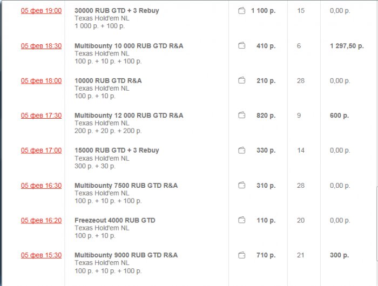Viewport: 378px width, 286px height.
Task: Open the 05 фев 17:30 tournament link
Action: tap(41, 115)
